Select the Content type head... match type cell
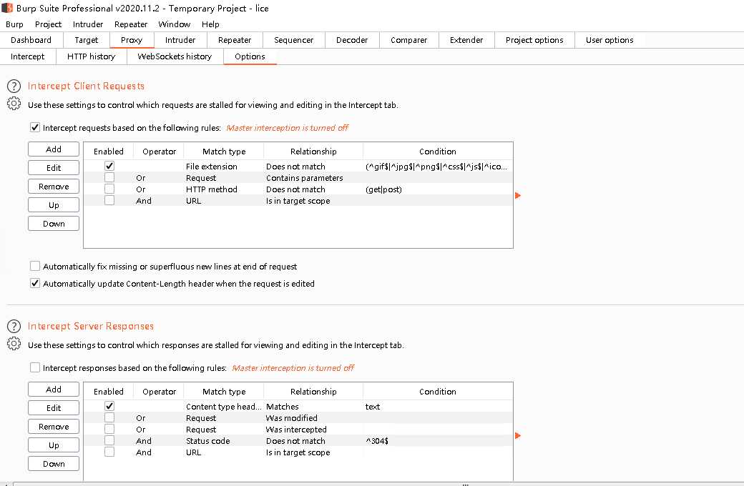Image resolution: width=744 pixels, height=486 pixels. click(x=223, y=407)
